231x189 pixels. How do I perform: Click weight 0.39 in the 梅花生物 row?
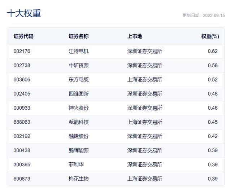click(213, 179)
